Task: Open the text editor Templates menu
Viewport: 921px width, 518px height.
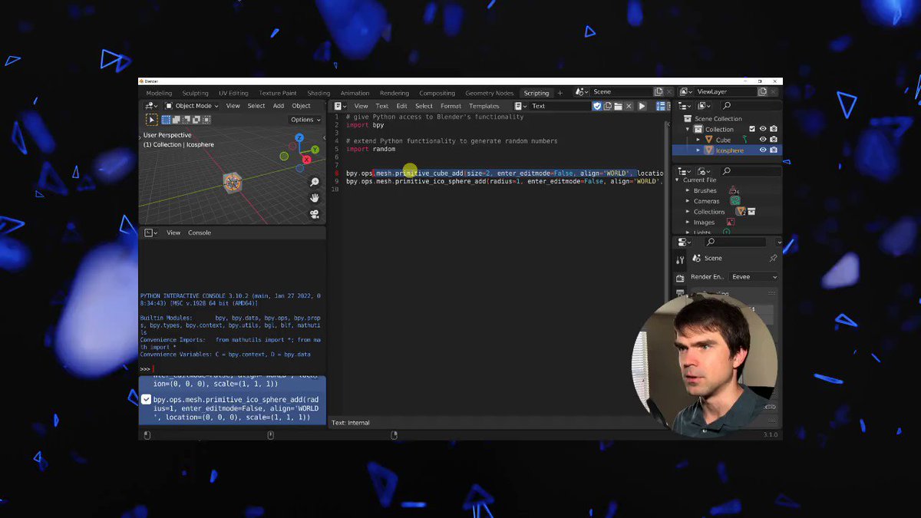Action: point(484,106)
